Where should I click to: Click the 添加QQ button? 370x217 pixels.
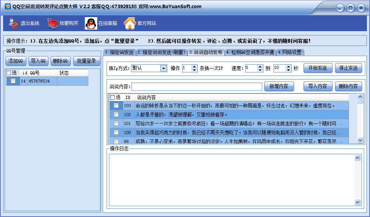click(x=16, y=61)
